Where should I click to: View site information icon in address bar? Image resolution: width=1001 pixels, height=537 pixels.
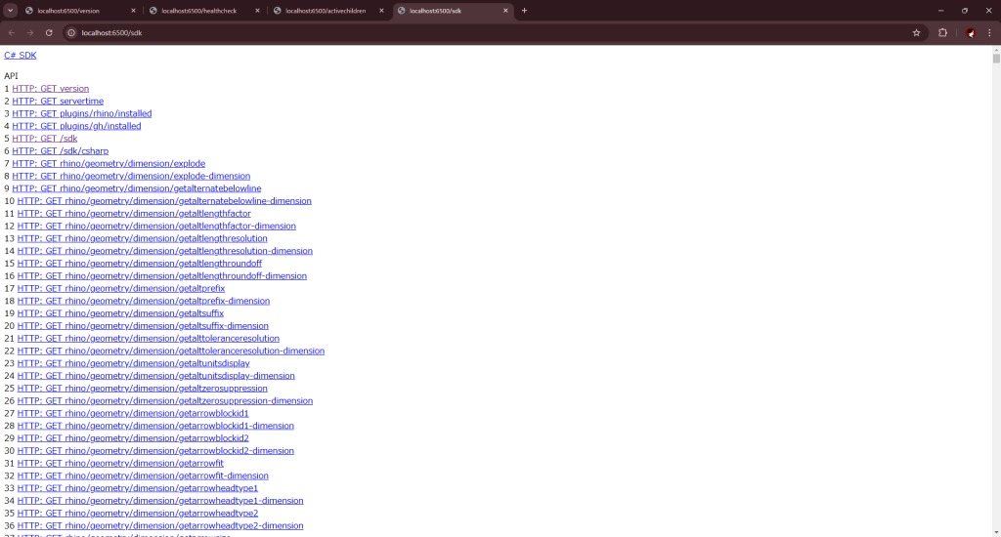point(71,32)
